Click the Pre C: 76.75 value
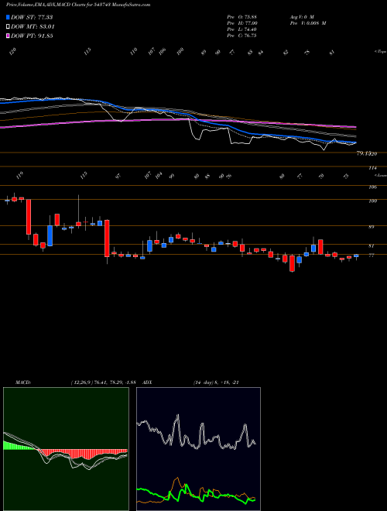Viewport: 387px width, 511px height. click(x=242, y=36)
